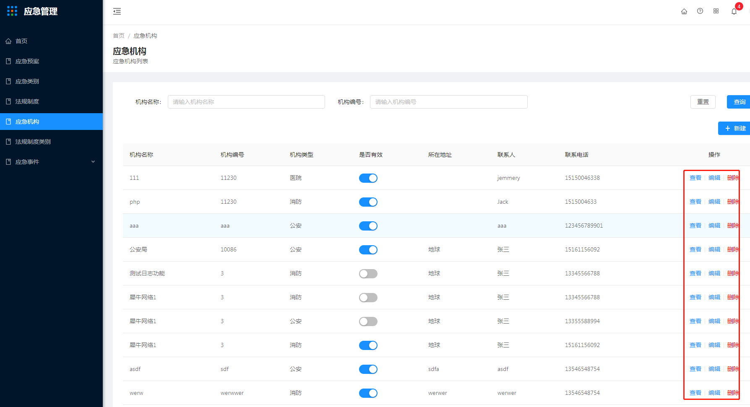Click 编辑 for the werw row
Screen dimensions: 750x407
(x=714, y=393)
